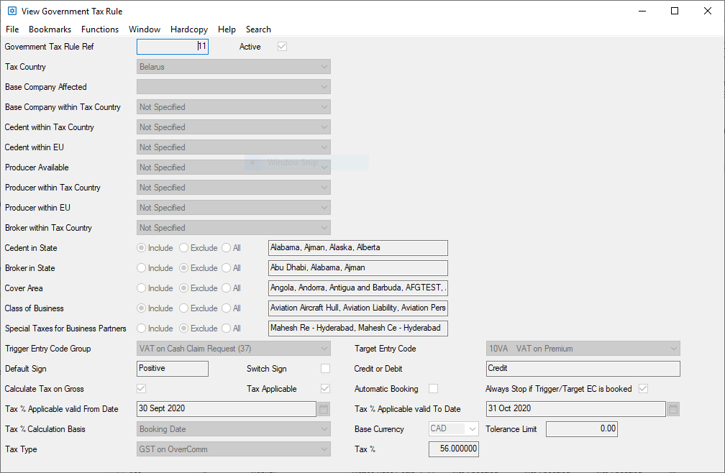Open calendar picker for valid From Date

[x=324, y=409]
